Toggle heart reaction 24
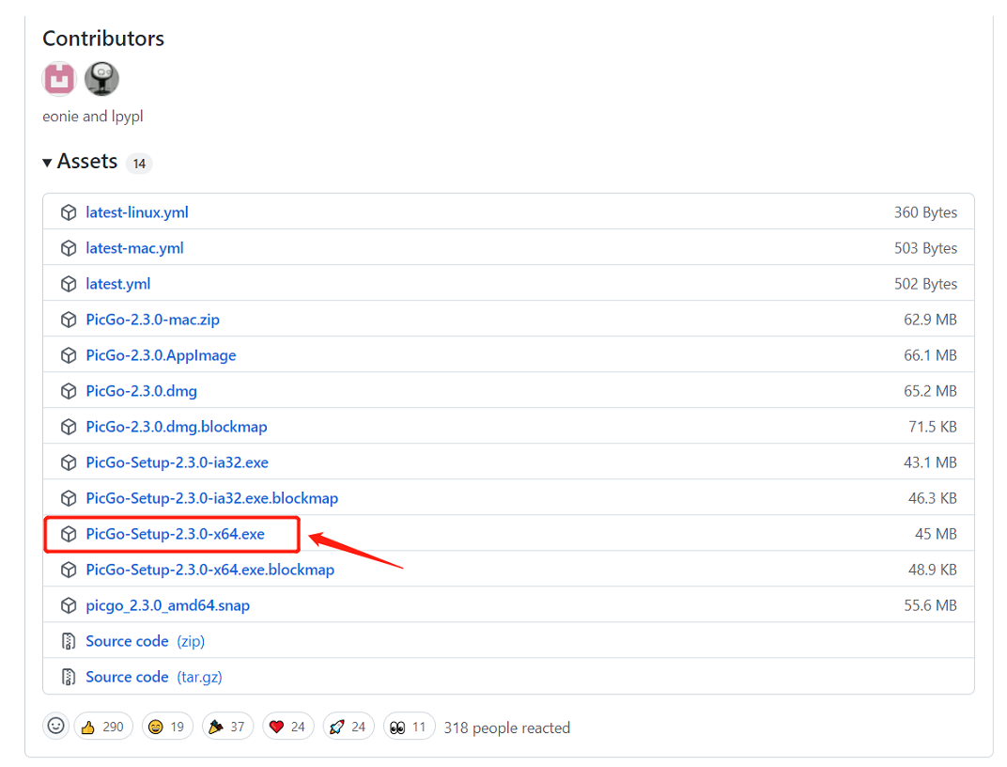 [287, 727]
